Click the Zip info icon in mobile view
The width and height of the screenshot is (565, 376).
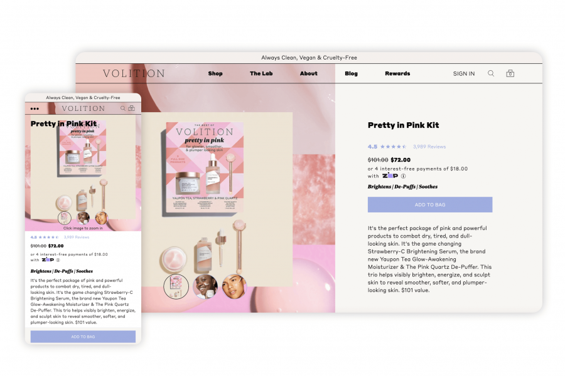point(58,260)
